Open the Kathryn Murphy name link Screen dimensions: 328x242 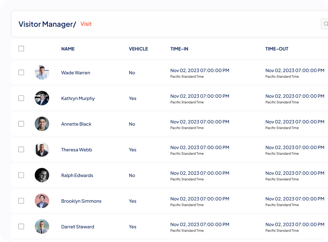coord(78,98)
